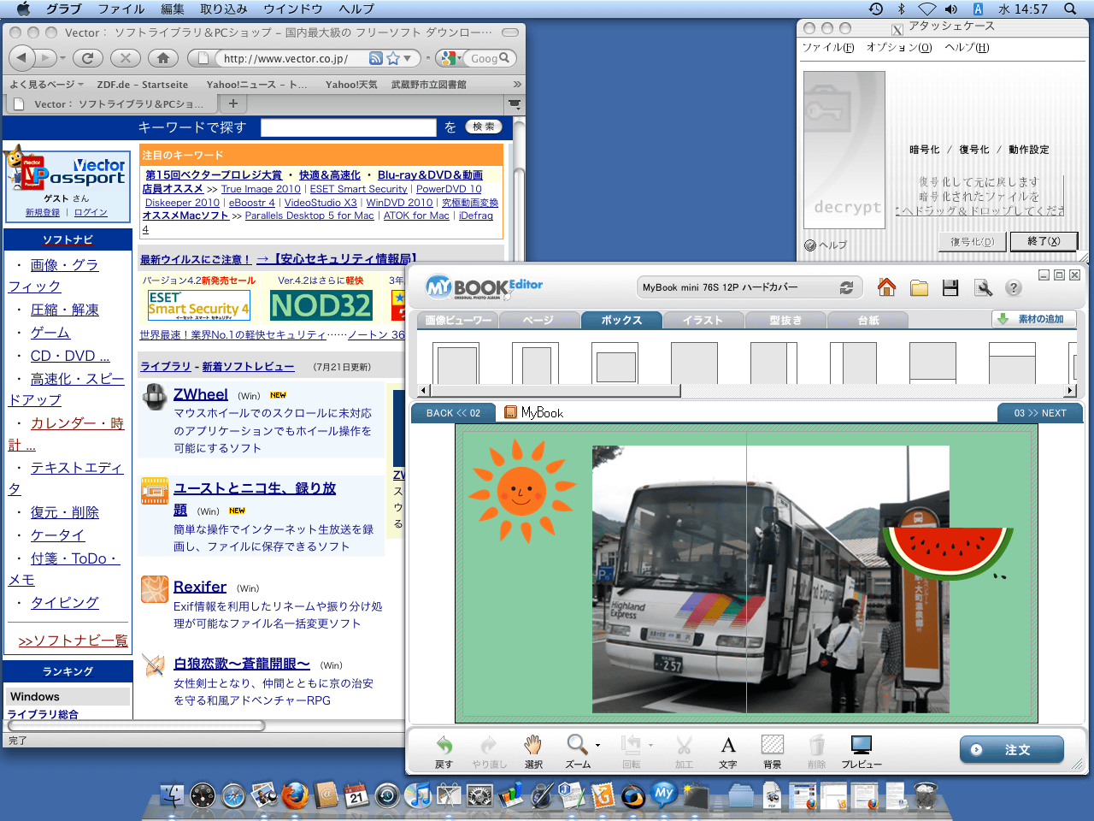Show more bookmarks with the » chevron

click(517, 84)
